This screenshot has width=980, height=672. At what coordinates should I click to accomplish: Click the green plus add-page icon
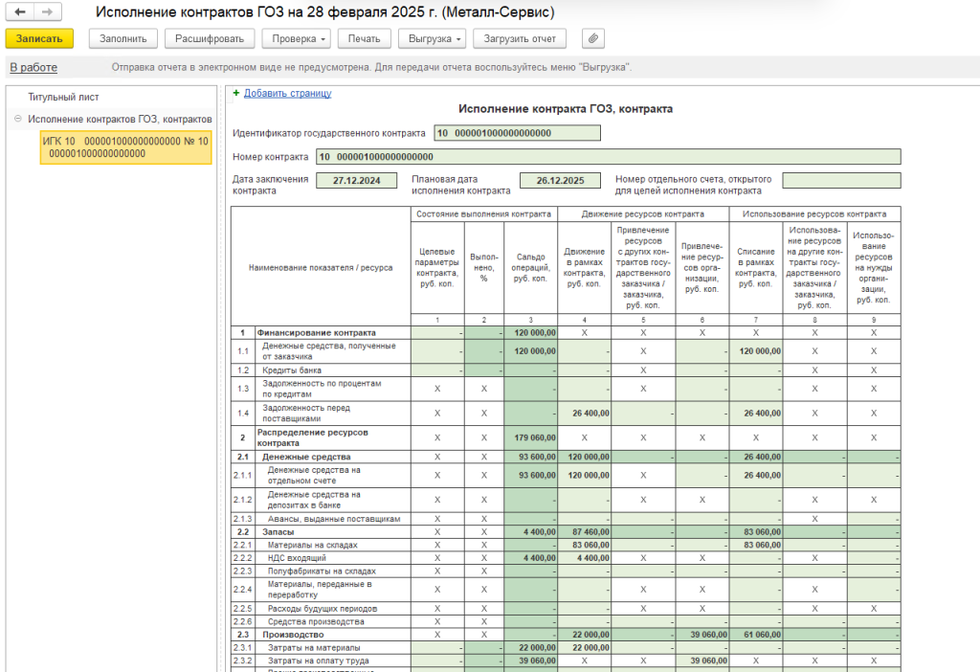[x=236, y=93]
